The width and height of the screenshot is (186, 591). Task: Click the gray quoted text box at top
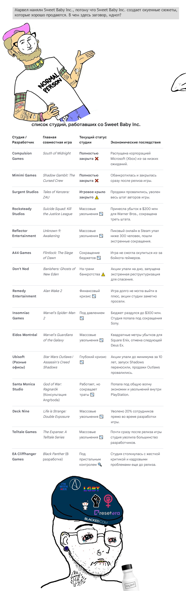tap(96, 13)
